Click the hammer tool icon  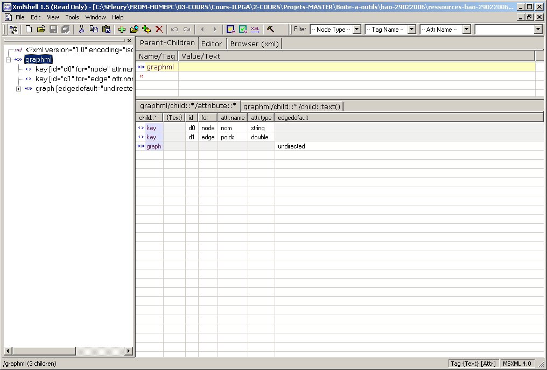click(x=270, y=30)
